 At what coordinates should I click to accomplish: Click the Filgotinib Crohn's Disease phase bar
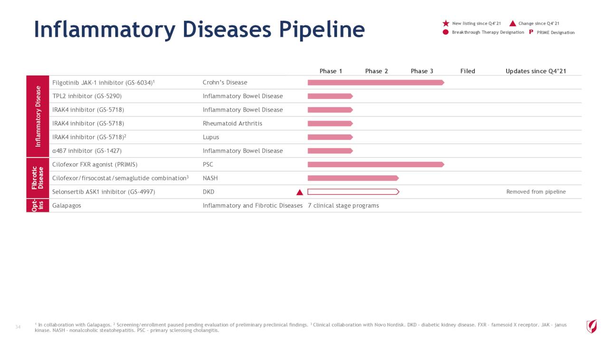point(376,83)
